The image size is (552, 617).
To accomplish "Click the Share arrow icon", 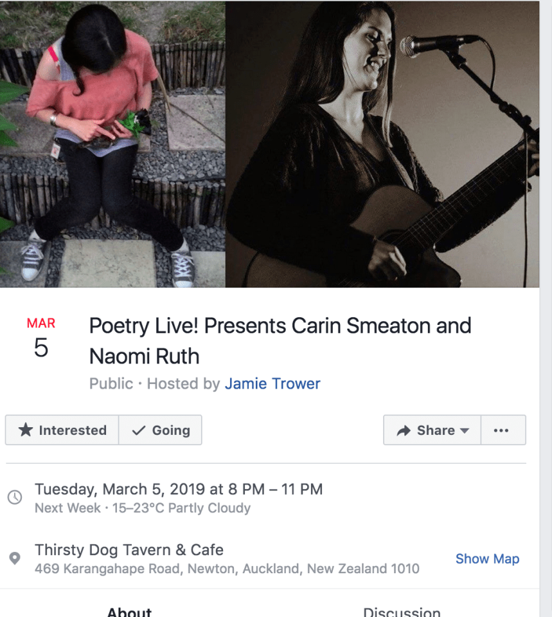I will pos(404,431).
